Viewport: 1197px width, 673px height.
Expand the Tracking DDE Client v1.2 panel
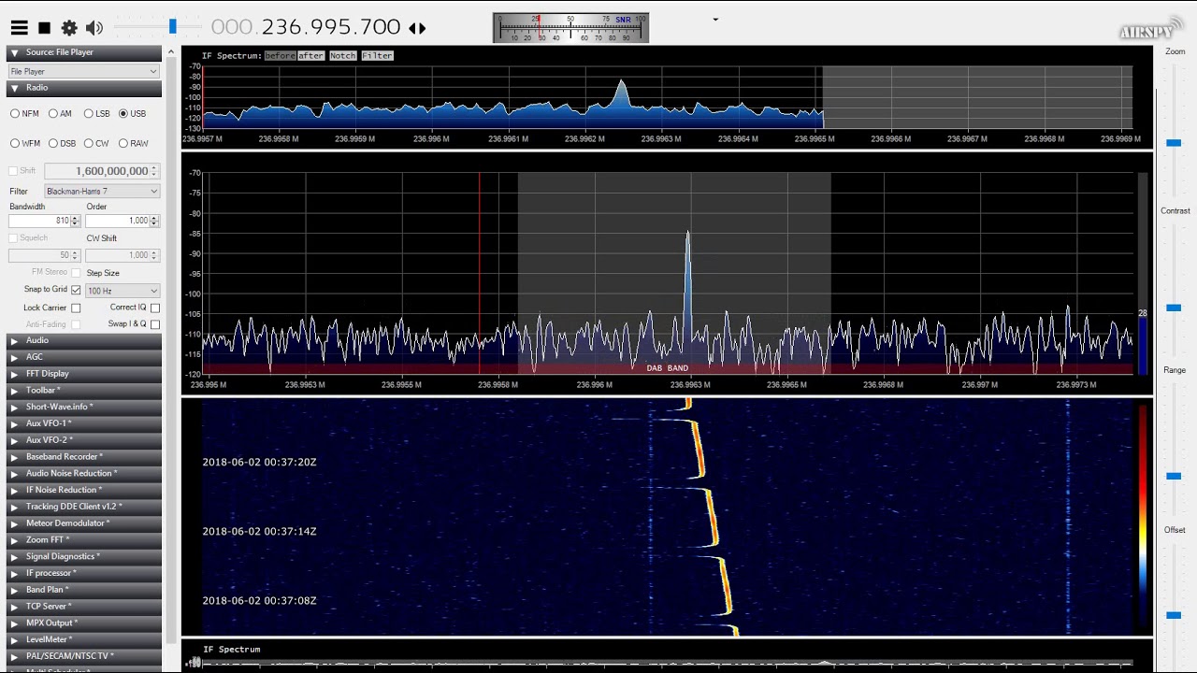84,507
